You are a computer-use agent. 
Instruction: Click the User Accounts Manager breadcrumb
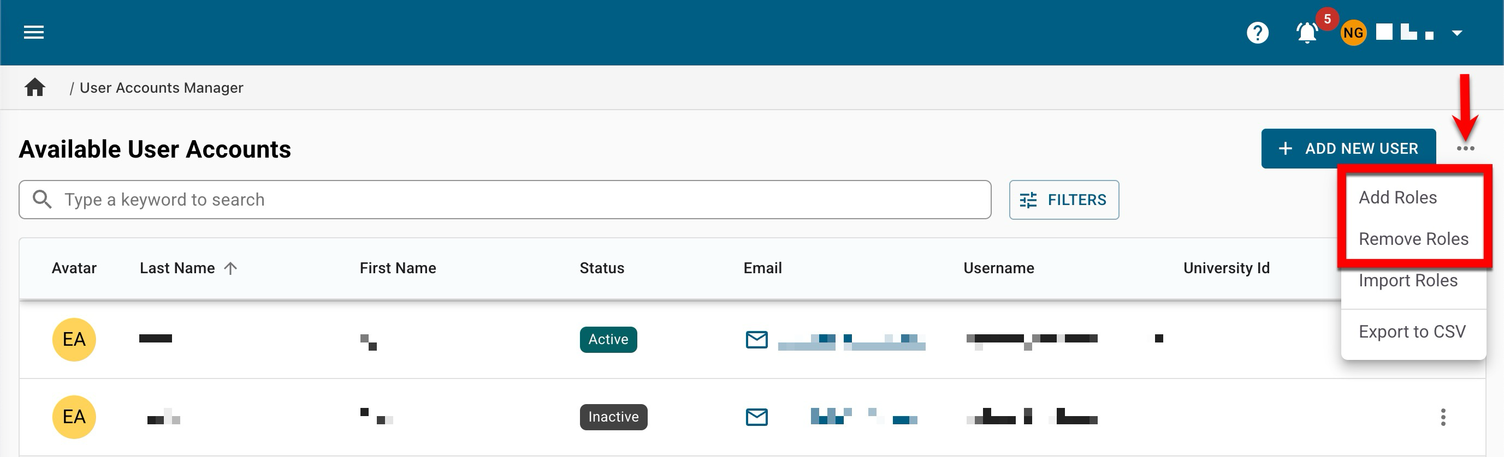tap(161, 87)
